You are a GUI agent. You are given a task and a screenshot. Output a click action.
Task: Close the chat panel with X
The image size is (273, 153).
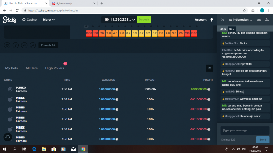point(222,20)
